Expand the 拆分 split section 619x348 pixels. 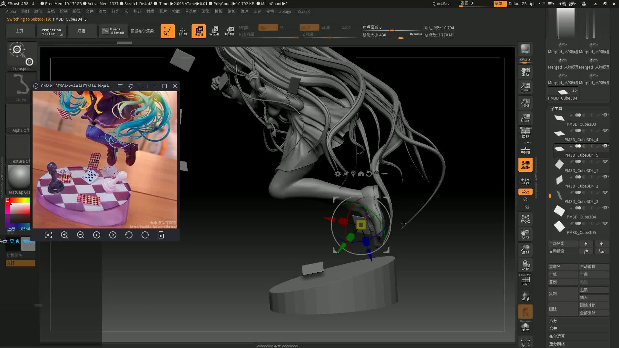pyautogui.click(x=553, y=321)
